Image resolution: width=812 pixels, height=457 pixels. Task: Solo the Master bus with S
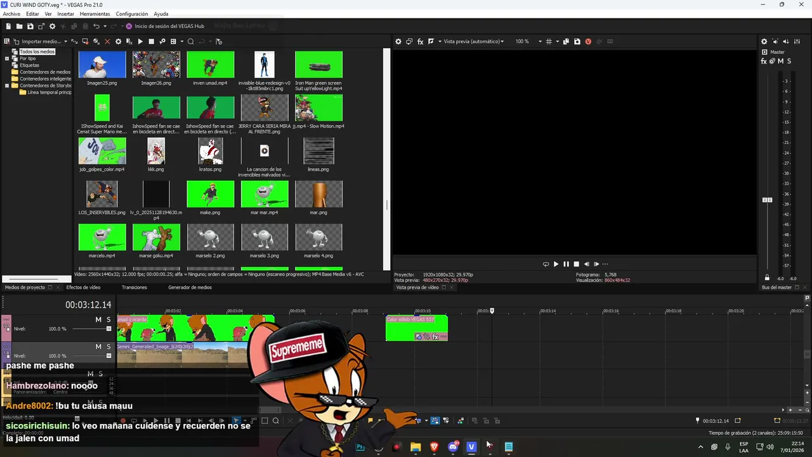tap(789, 61)
